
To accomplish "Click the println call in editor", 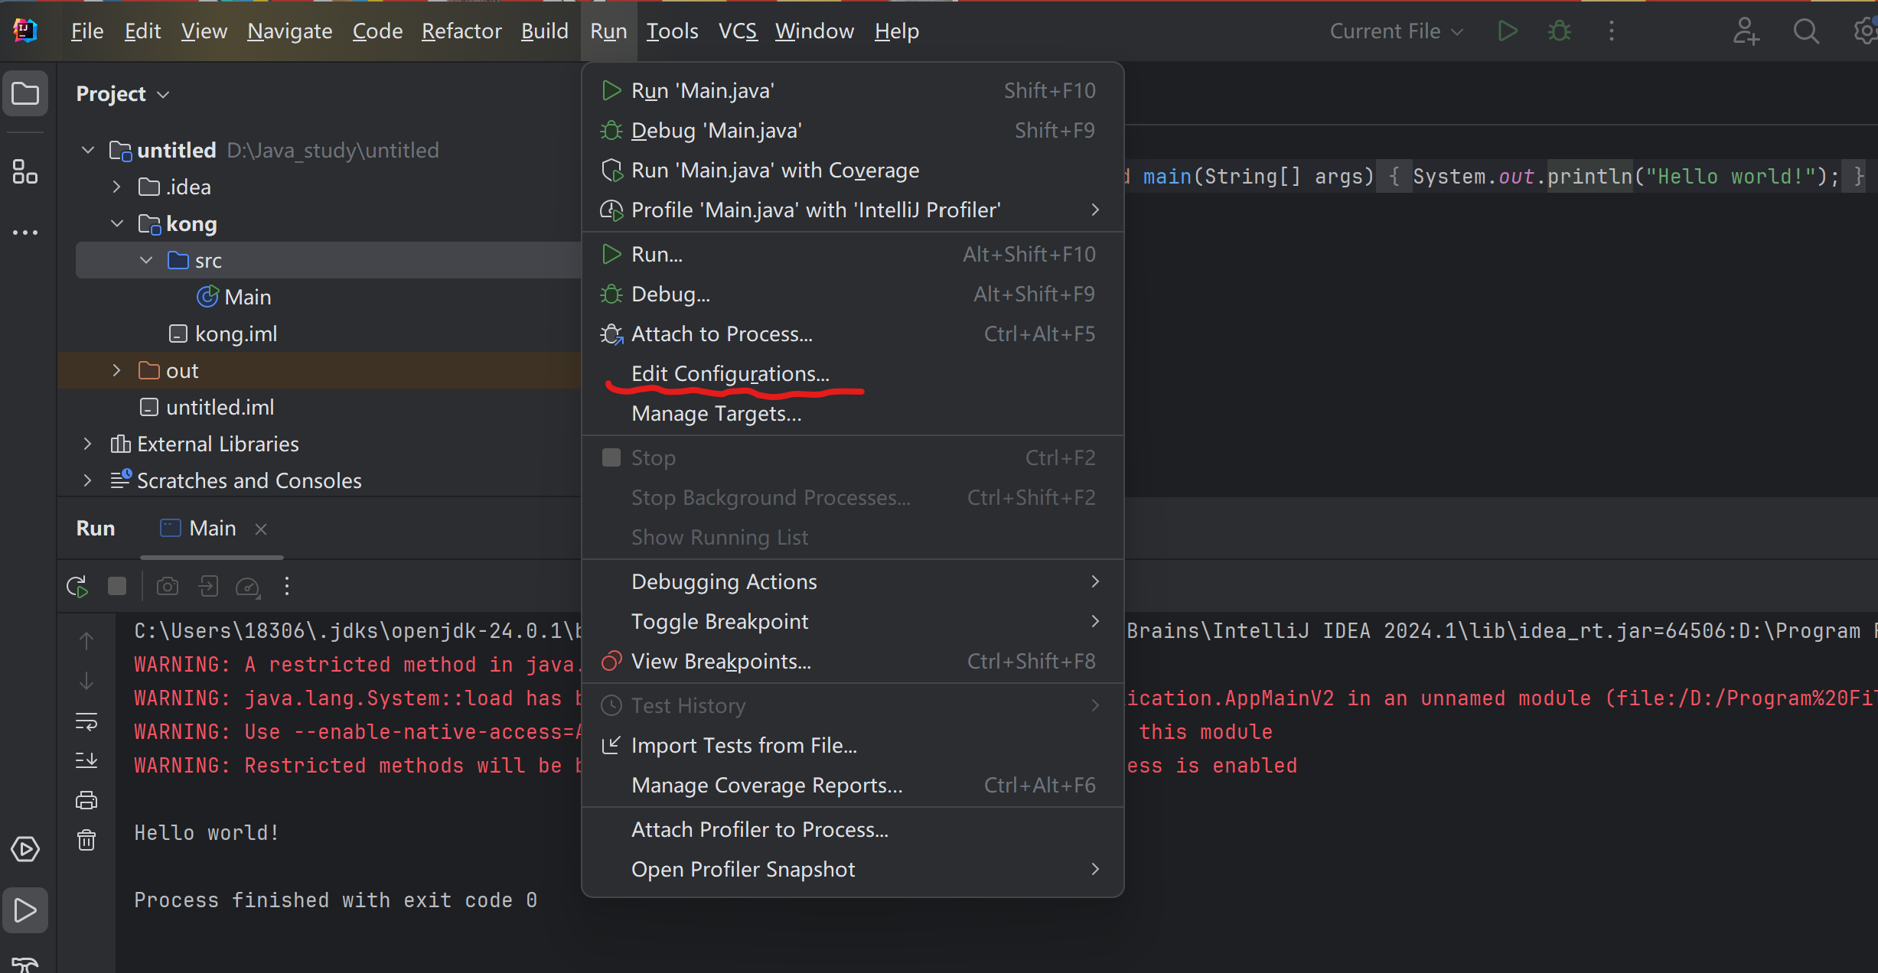I will click(1589, 177).
